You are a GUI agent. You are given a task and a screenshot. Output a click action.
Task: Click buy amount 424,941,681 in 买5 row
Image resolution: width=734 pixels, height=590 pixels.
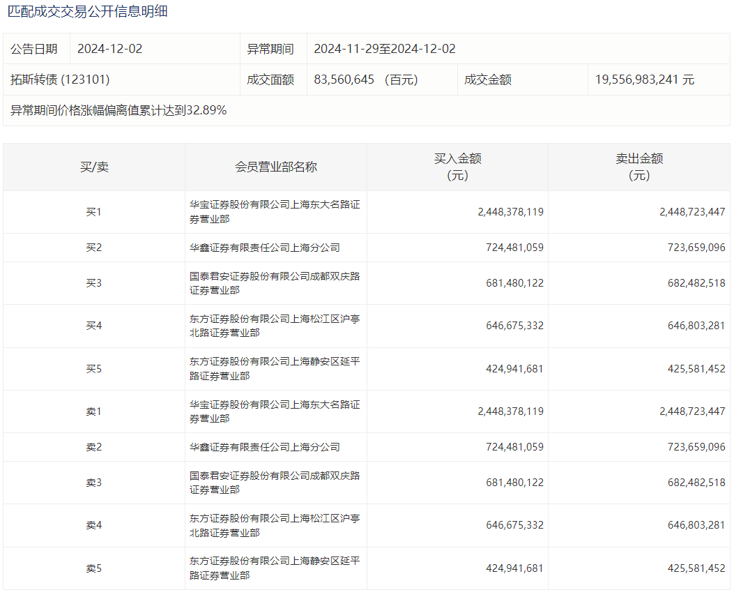click(515, 368)
